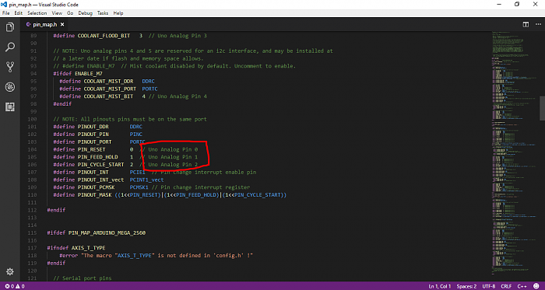
Task: Click the VS Code logo in title bar
Action: (x=5, y=5)
